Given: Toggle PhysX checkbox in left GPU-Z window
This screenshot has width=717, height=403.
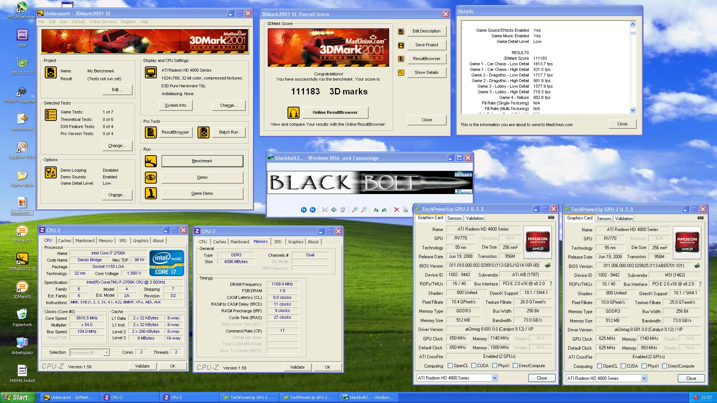Looking at the screenshot, I should point(494,366).
